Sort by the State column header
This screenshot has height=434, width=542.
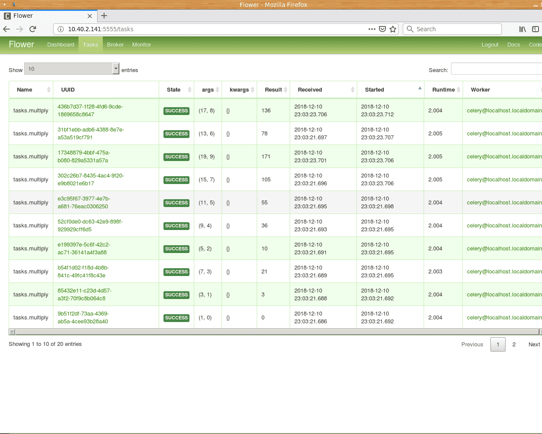(176, 90)
